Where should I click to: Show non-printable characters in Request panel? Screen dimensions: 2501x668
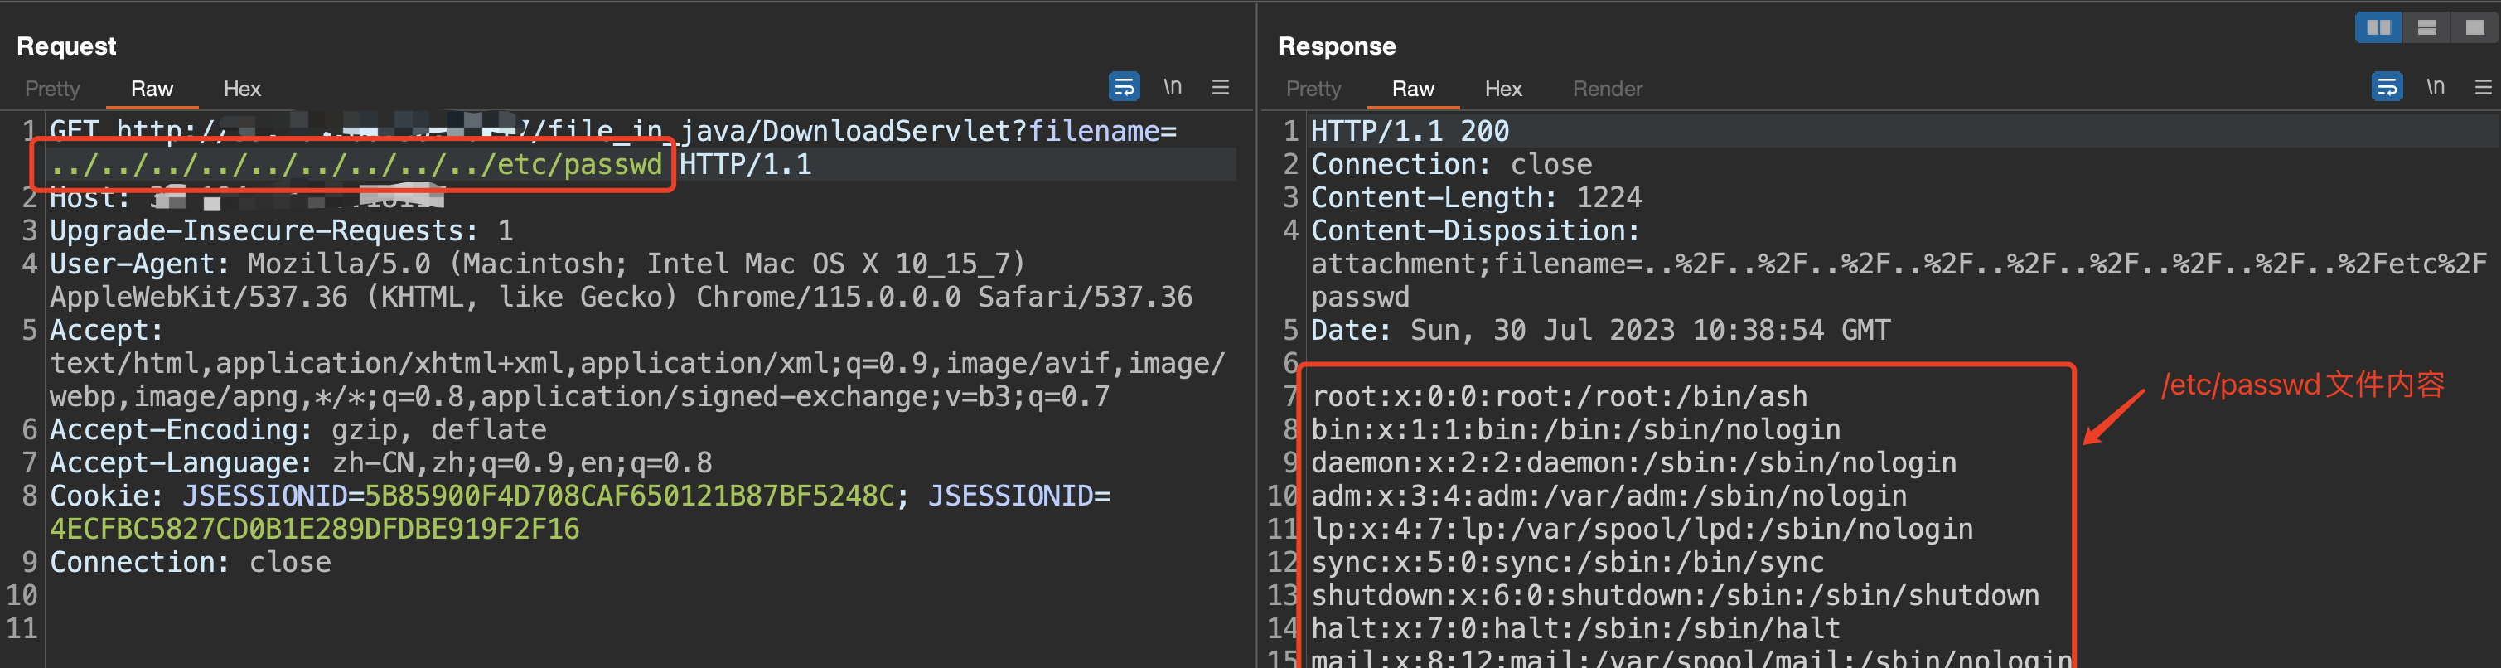[x=1173, y=87]
